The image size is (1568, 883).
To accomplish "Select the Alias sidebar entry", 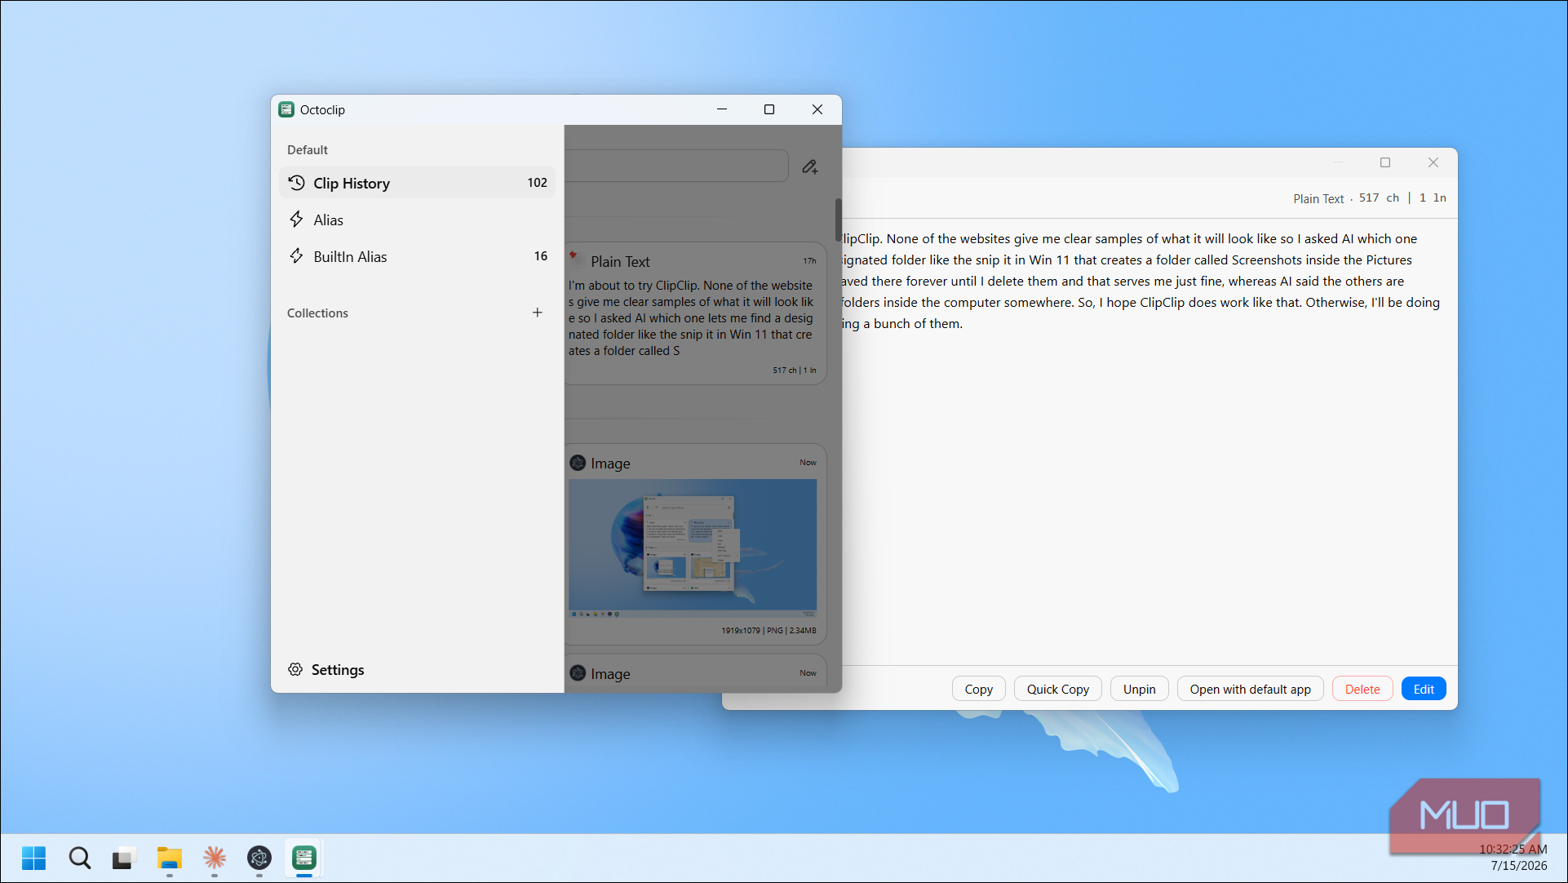I will [x=417, y=220].
